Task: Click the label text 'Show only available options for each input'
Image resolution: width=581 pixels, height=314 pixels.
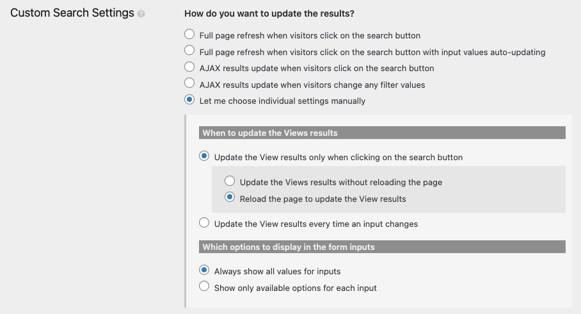Action: tap(296, 288)
